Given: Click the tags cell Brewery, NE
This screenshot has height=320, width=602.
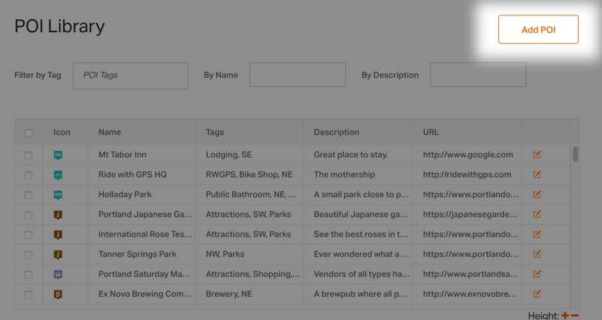Looking at the screenshot, I should pos(229,294).
